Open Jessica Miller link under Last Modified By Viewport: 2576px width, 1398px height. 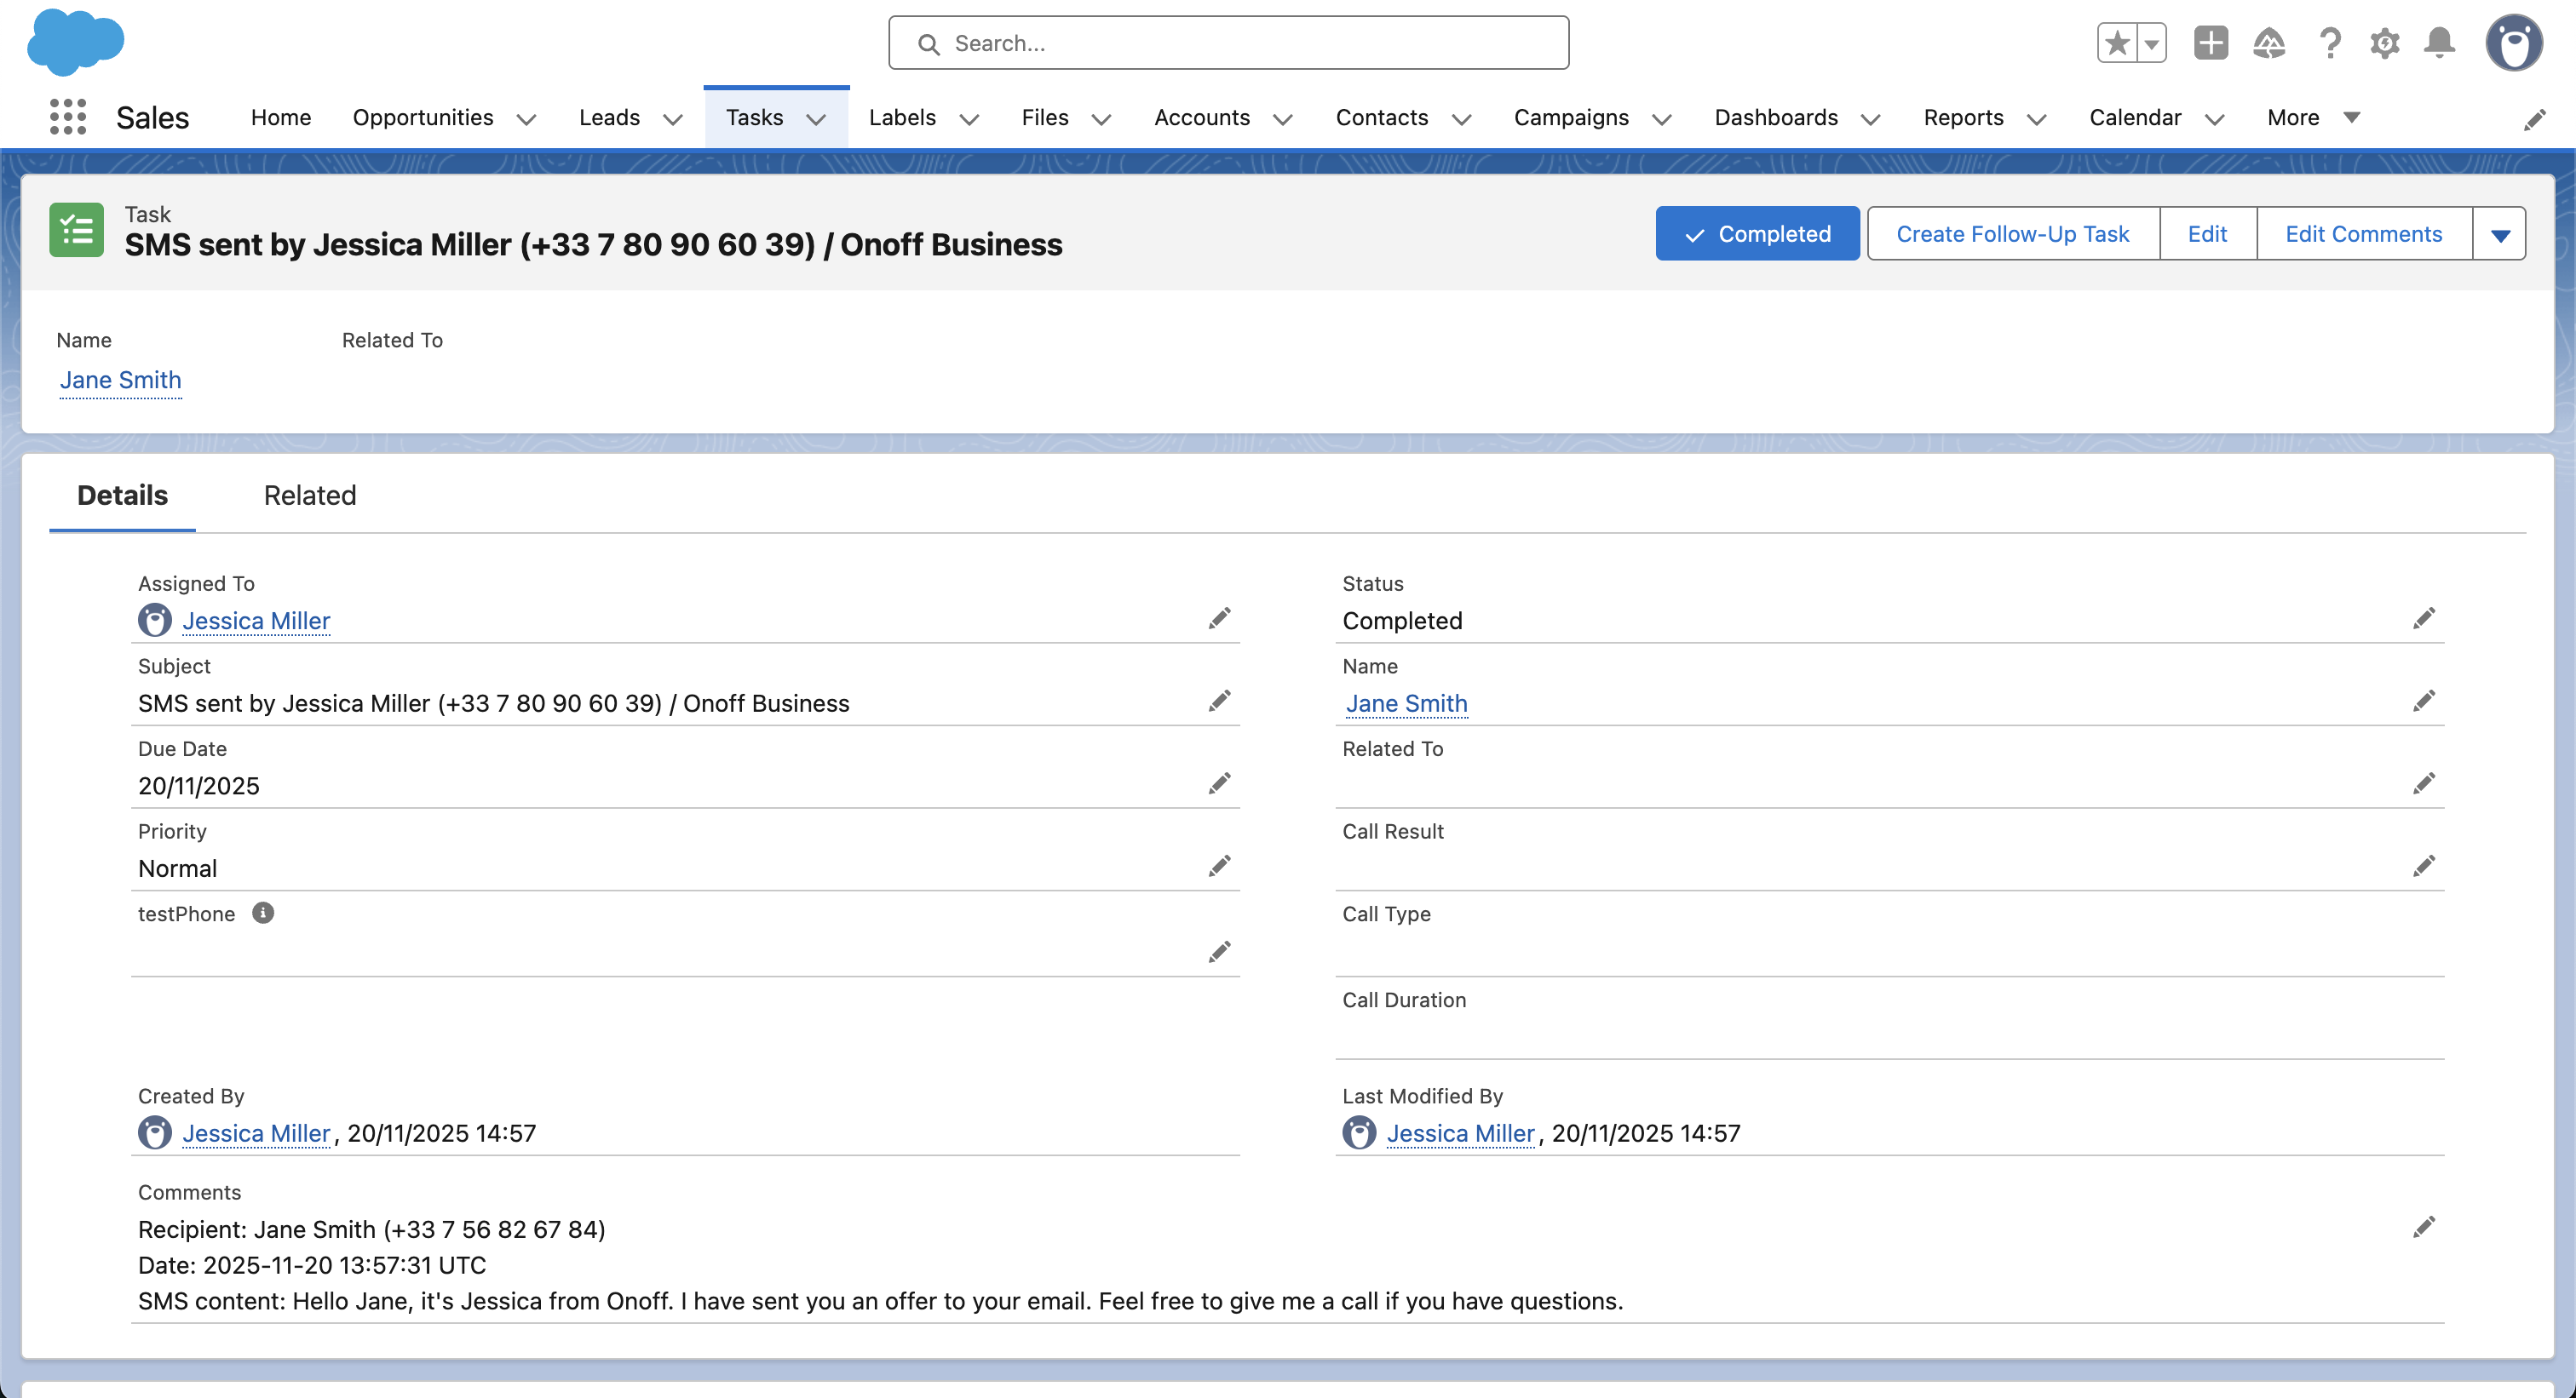[1460, 1133]
